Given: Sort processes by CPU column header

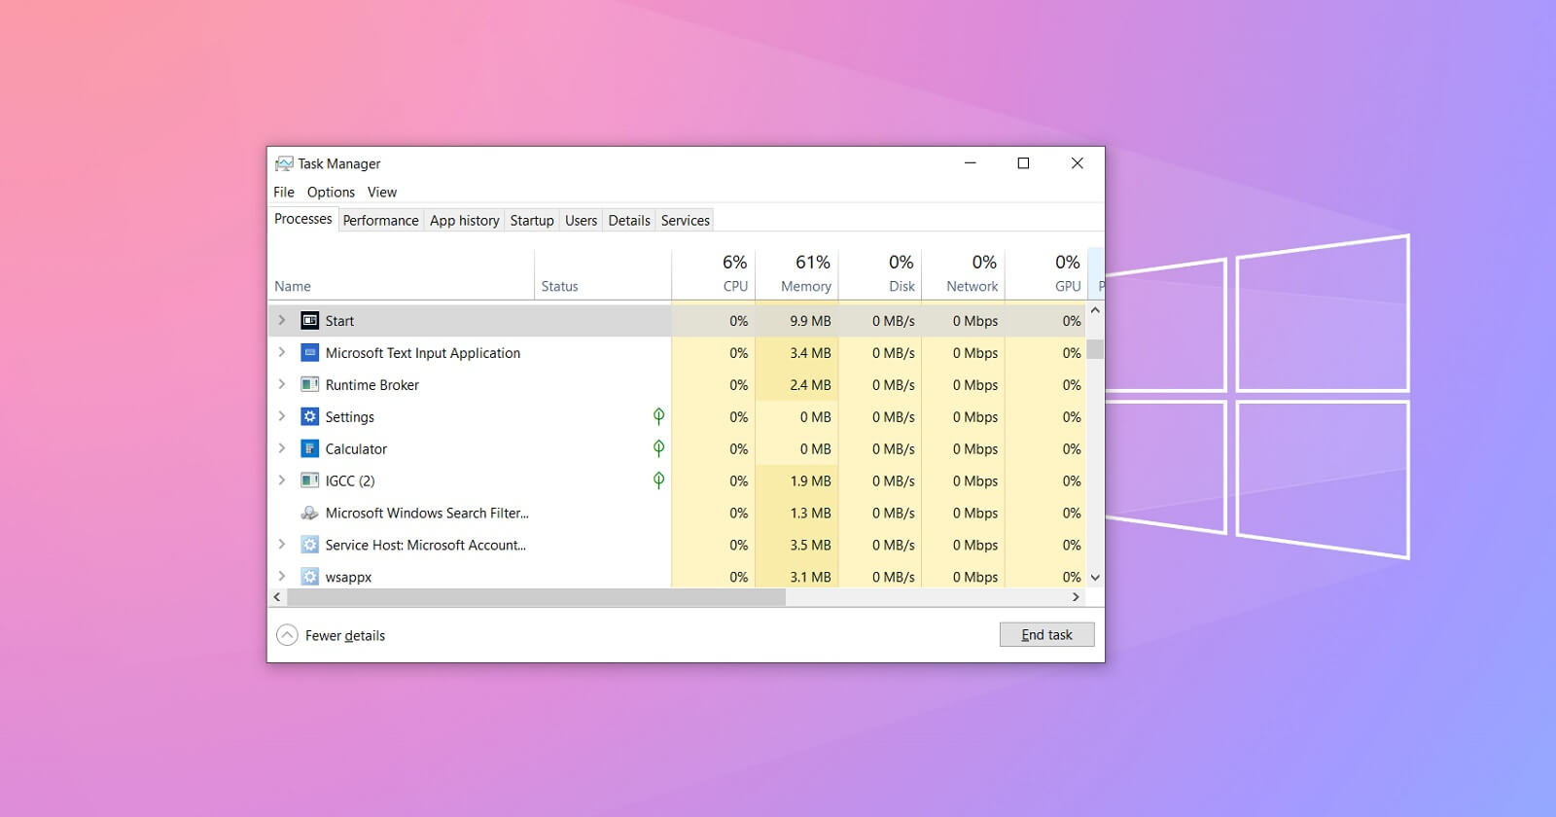Looking at the screenshot, I should click(713, 273).
